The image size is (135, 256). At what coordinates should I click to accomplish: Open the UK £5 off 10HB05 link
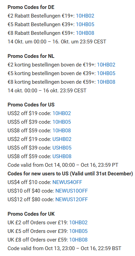[x=78, y=231]
